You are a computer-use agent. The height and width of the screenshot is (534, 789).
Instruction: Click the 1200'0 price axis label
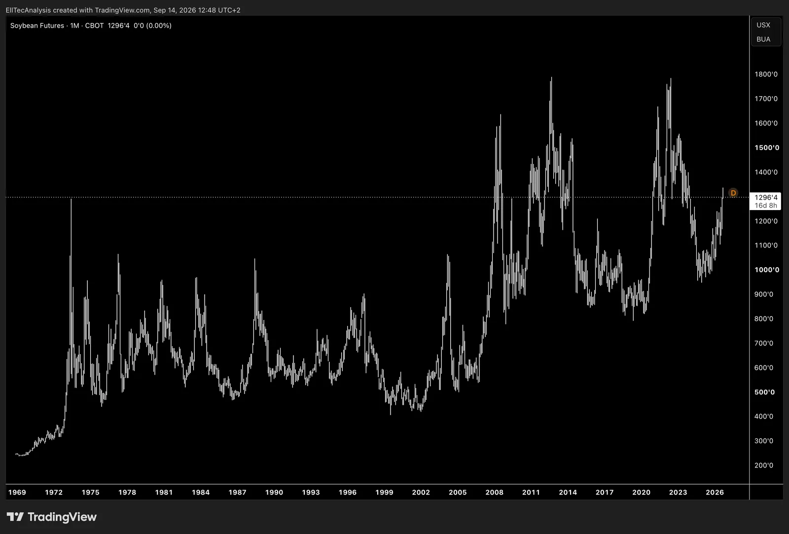click(x=766, y=221)
